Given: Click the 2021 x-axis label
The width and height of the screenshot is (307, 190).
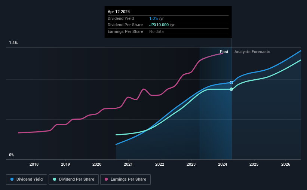Looking at the screenshot, I should coord(128,164).
